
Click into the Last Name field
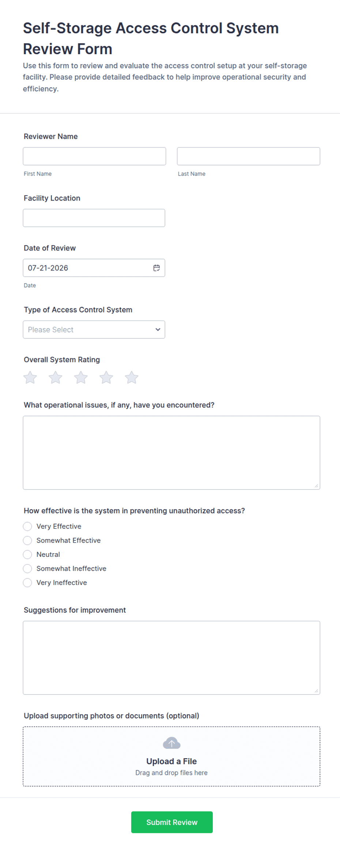coord(249,156)
